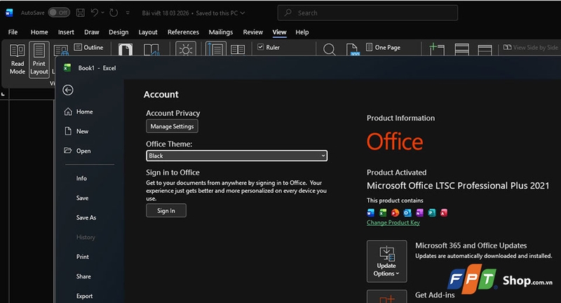Screen dimensions: 561x303
Task: Click into Word's Search box
Action: pos(367,13)
